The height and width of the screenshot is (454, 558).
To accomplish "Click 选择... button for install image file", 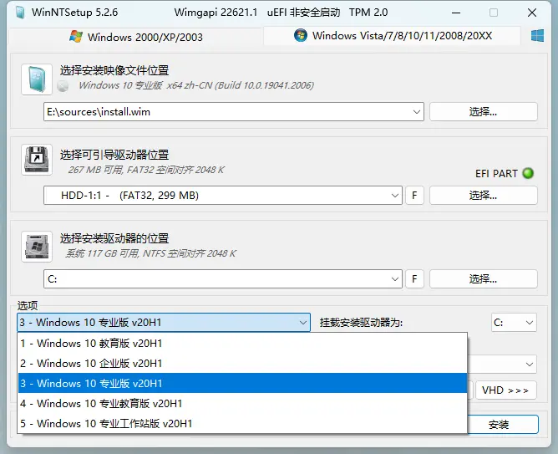I will point(484,112).
